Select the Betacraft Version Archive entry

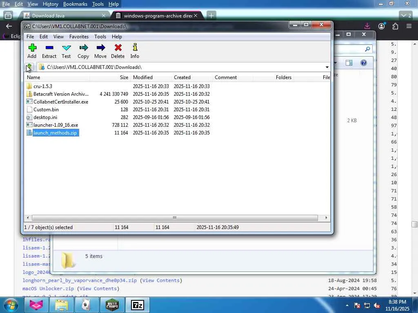coord(61,94)
